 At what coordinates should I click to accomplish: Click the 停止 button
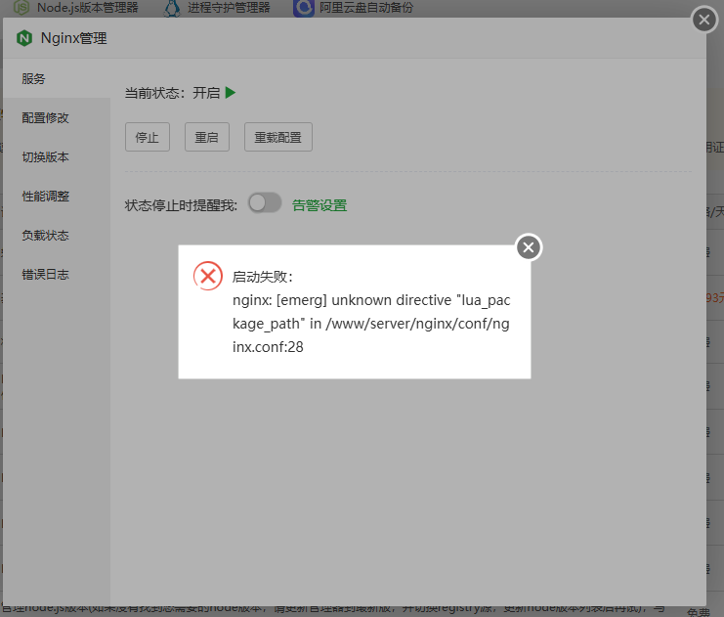click(148, 137)
